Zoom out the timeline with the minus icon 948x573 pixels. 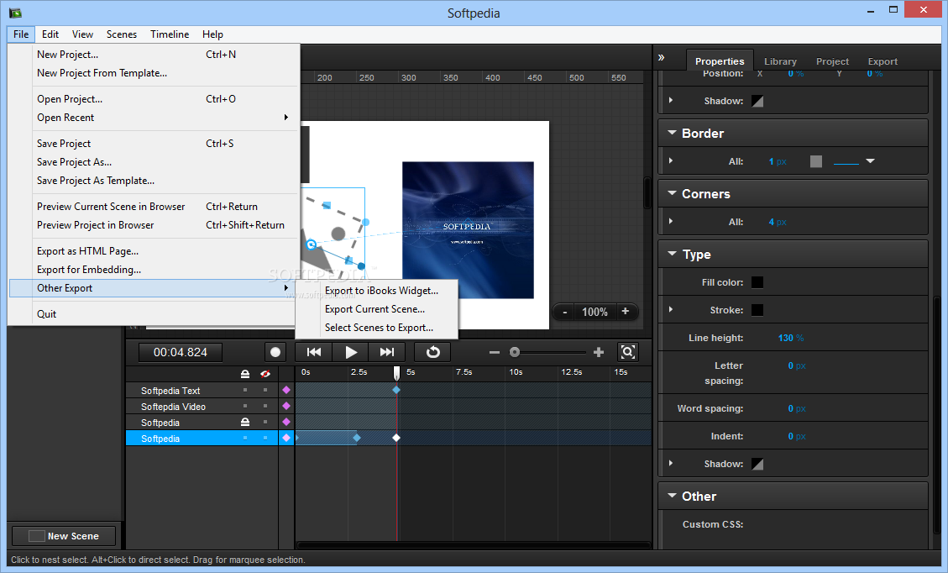(x=494, y=352)
